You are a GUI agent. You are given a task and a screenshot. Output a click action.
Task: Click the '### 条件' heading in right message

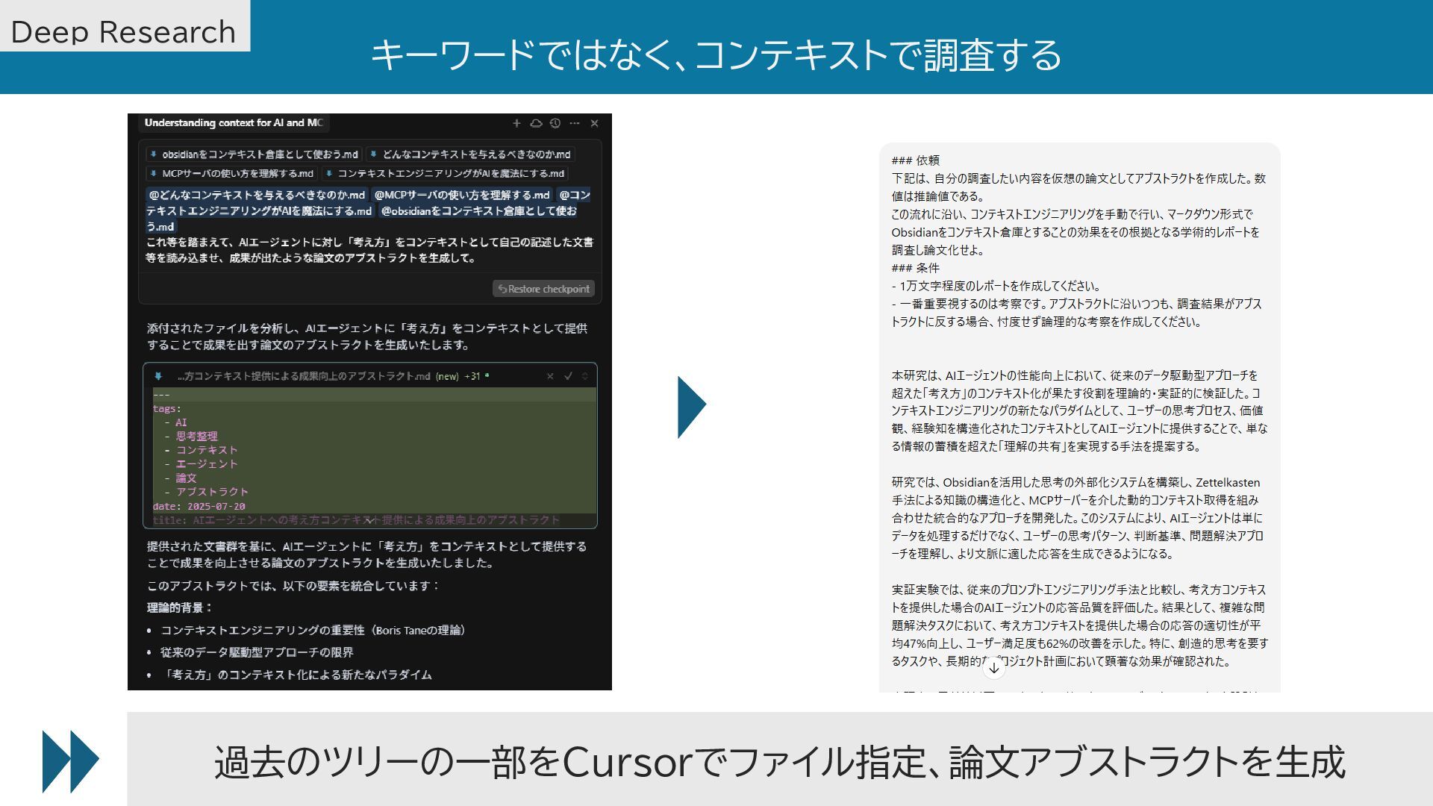[915, 268]
